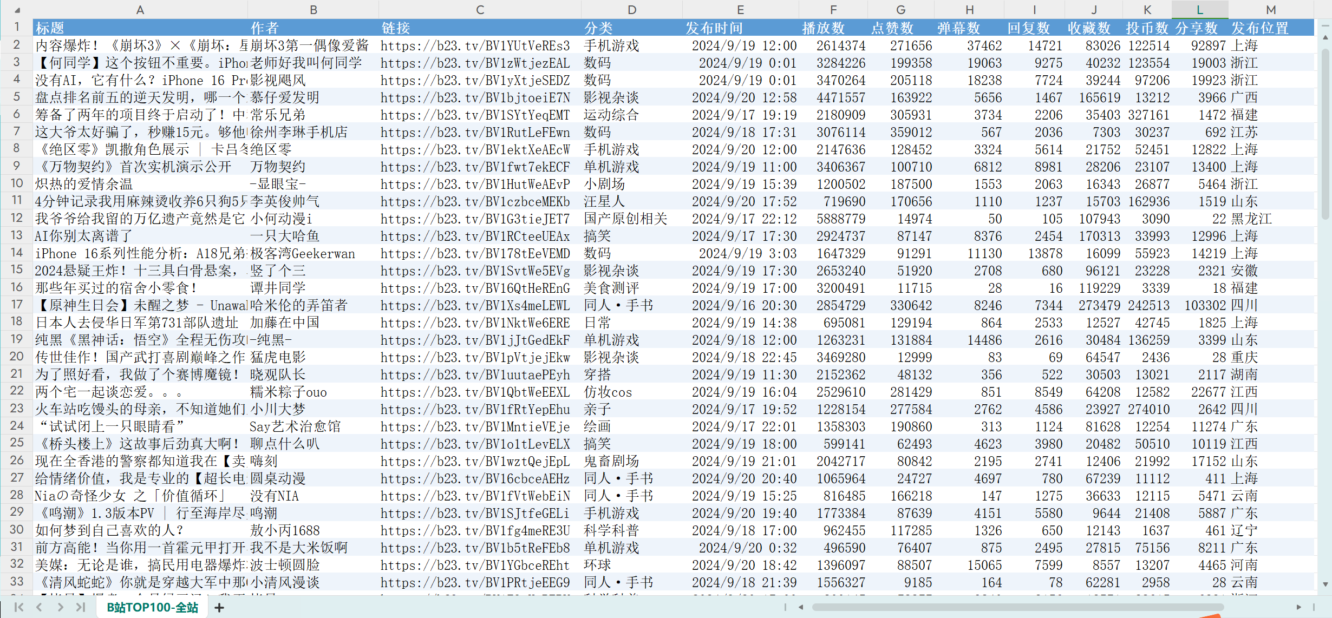Open link https://b23.tv/BV1Xs4meLEWL
The height and width of the screenshot is (618, 1332).
pyautogui.click(x=475, y=306)
